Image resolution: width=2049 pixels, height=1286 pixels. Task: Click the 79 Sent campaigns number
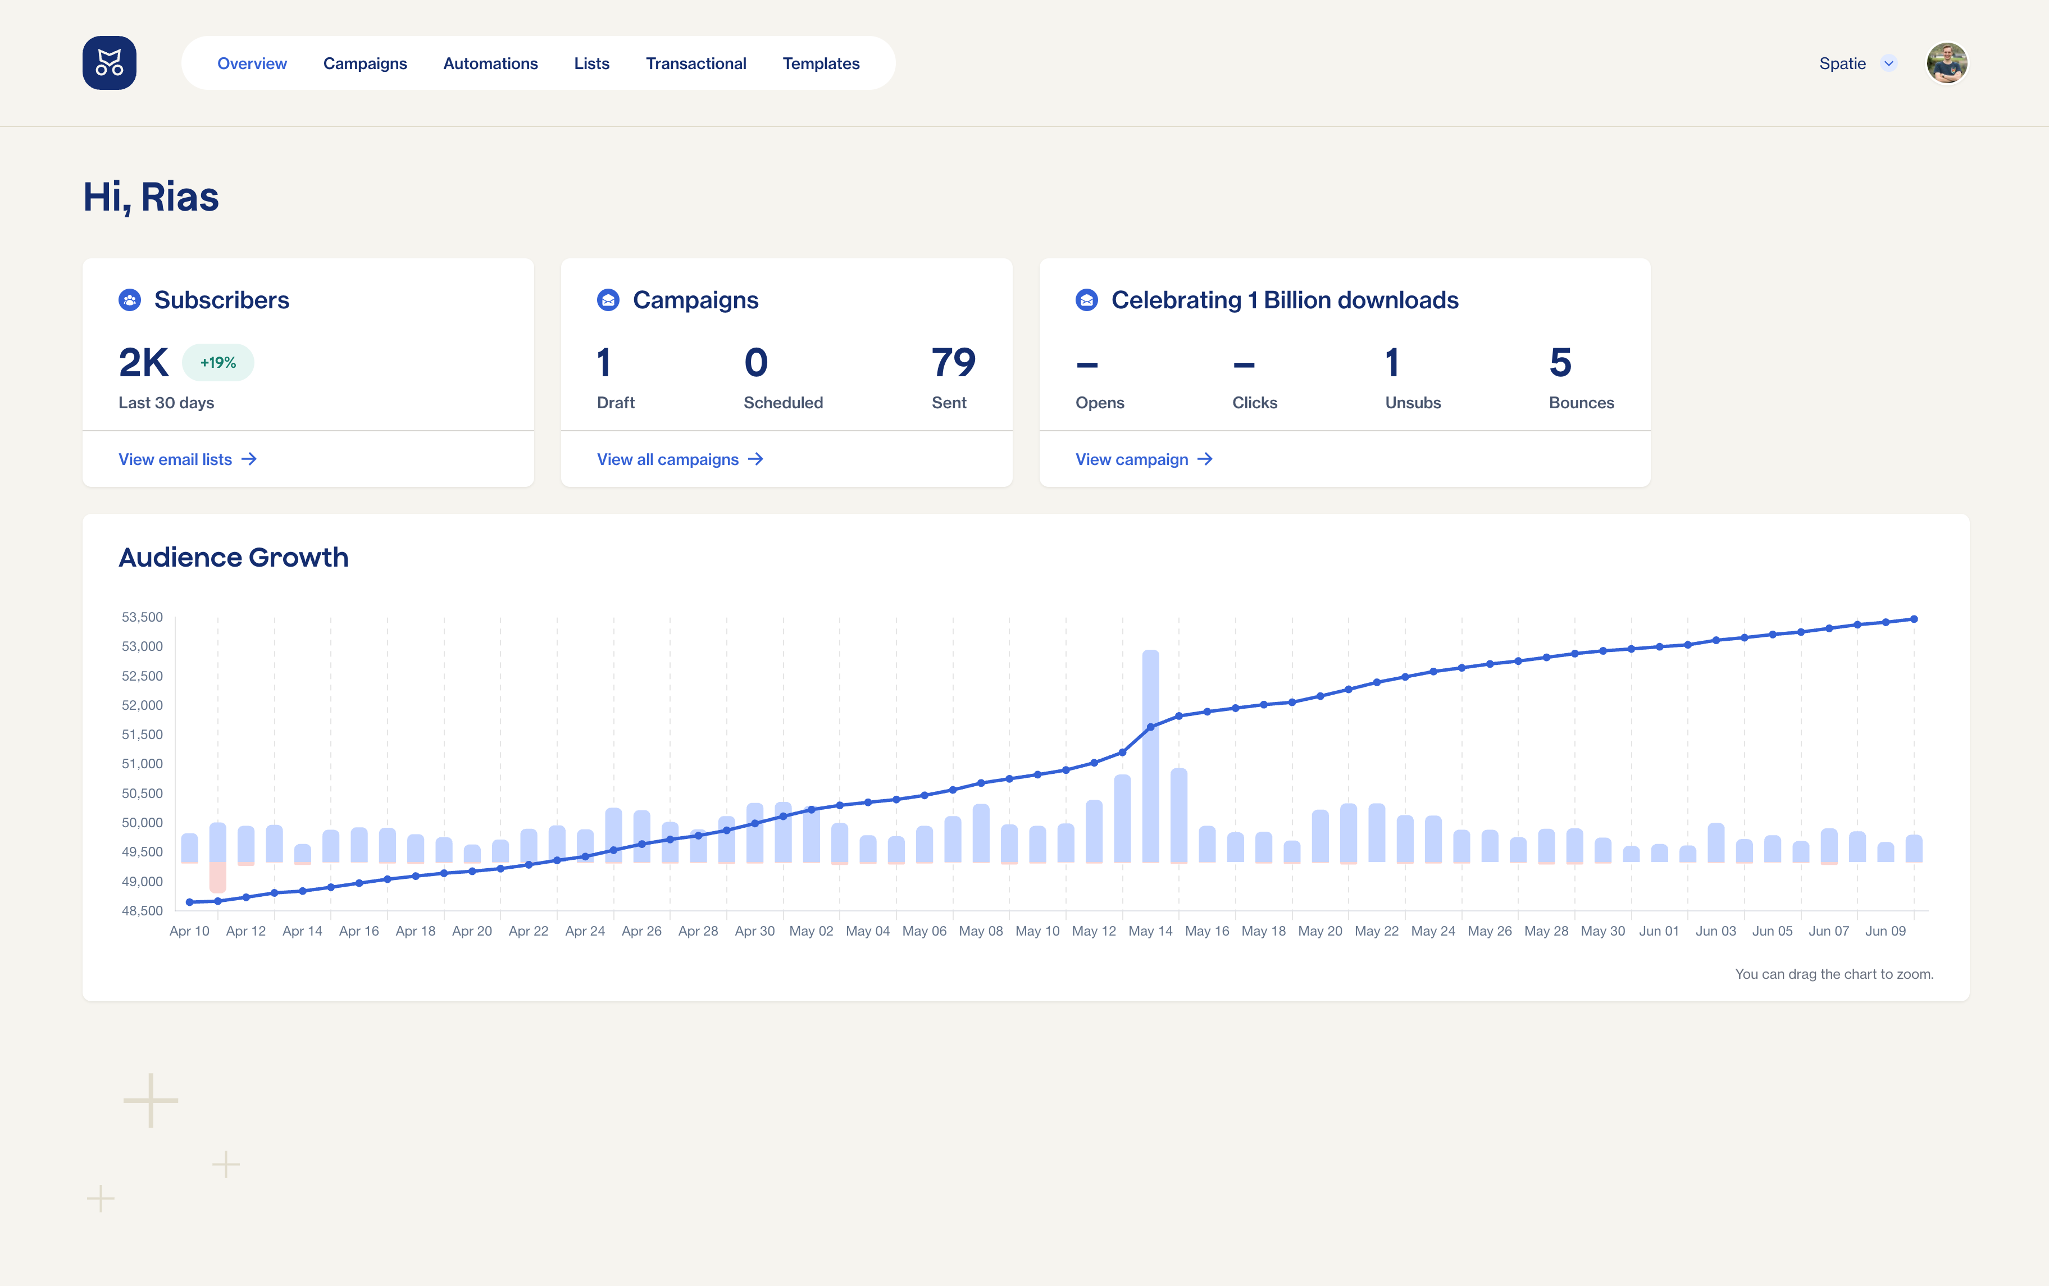(x=954, y=363)
